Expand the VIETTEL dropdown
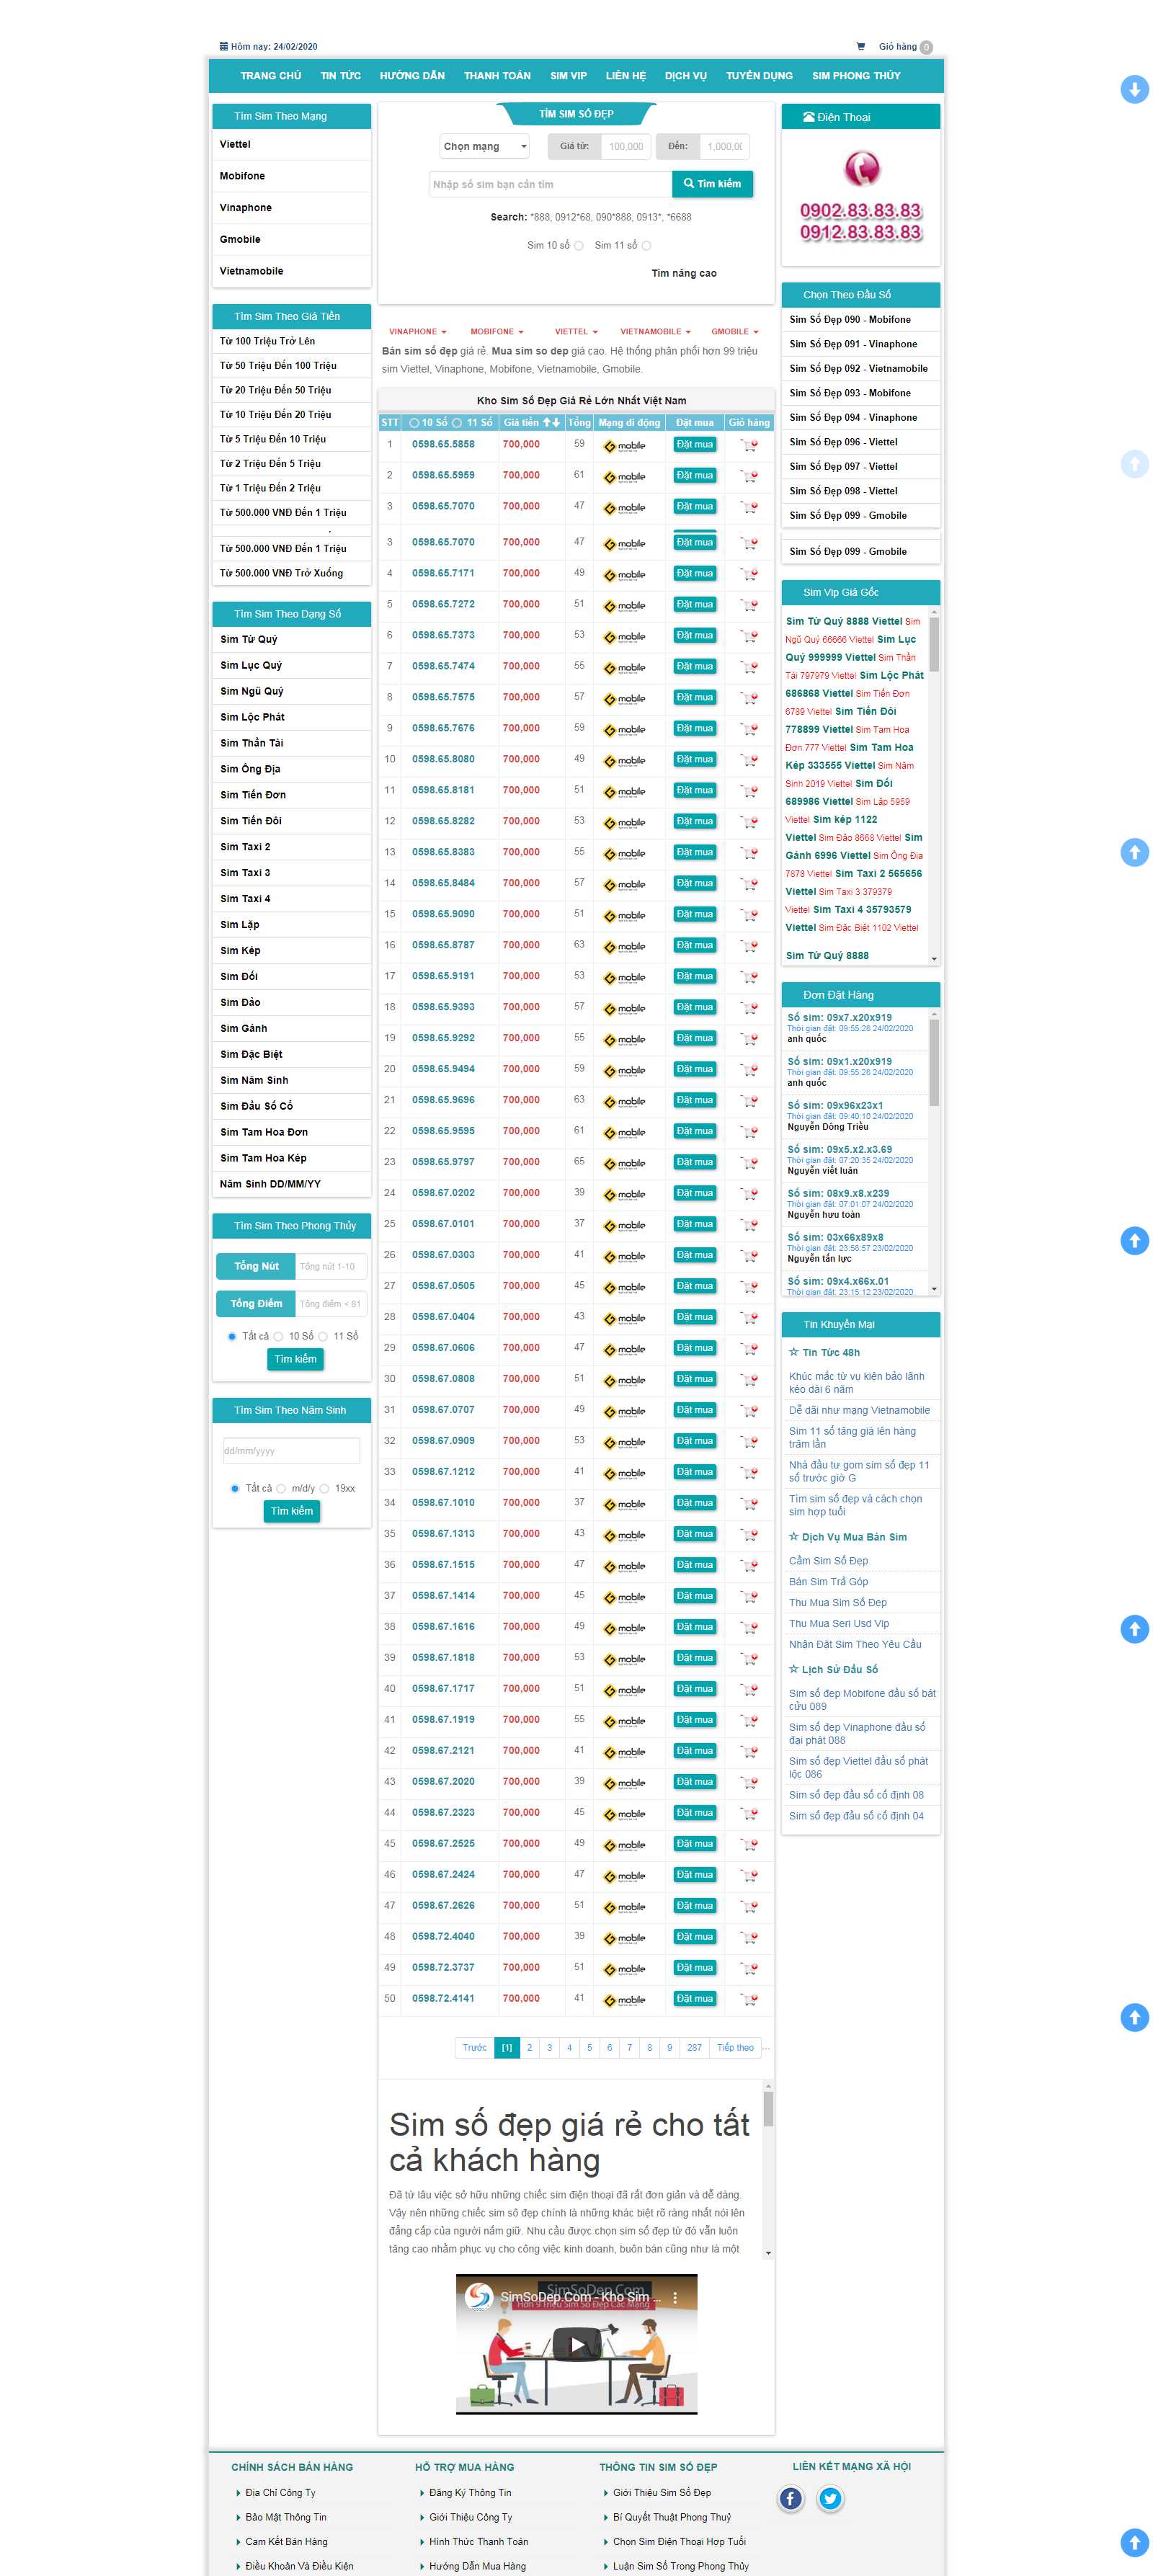This screenshot has width=1153, height=2576. (576, 332)
